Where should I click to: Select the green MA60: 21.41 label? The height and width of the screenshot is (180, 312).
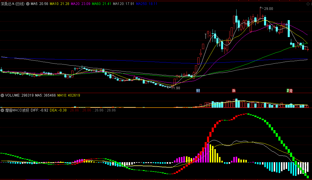(101, 4)
